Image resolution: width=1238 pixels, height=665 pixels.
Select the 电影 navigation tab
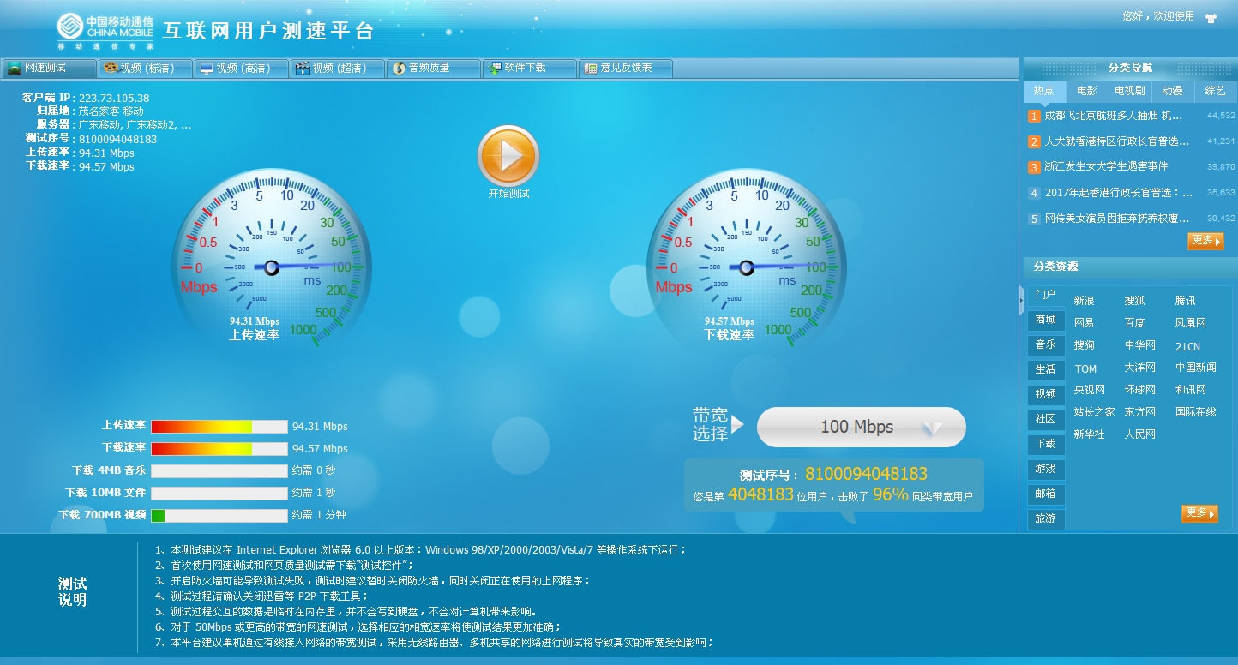tap(1086, 91)
